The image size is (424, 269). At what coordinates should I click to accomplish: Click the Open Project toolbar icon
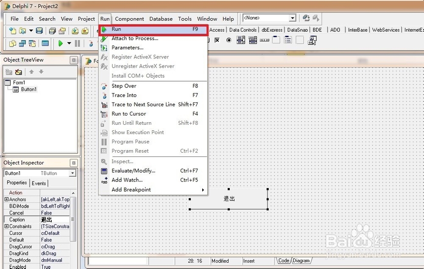tap(62, 30)
